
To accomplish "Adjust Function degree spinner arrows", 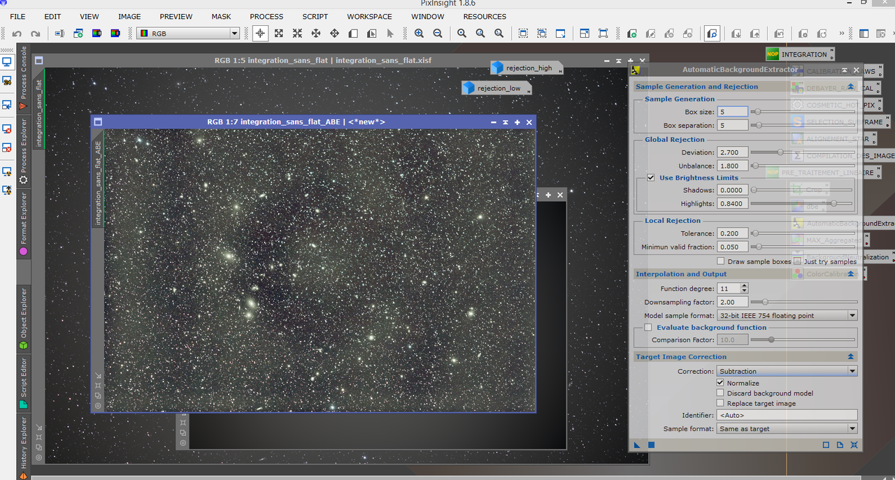I will [x=744, y=289].
